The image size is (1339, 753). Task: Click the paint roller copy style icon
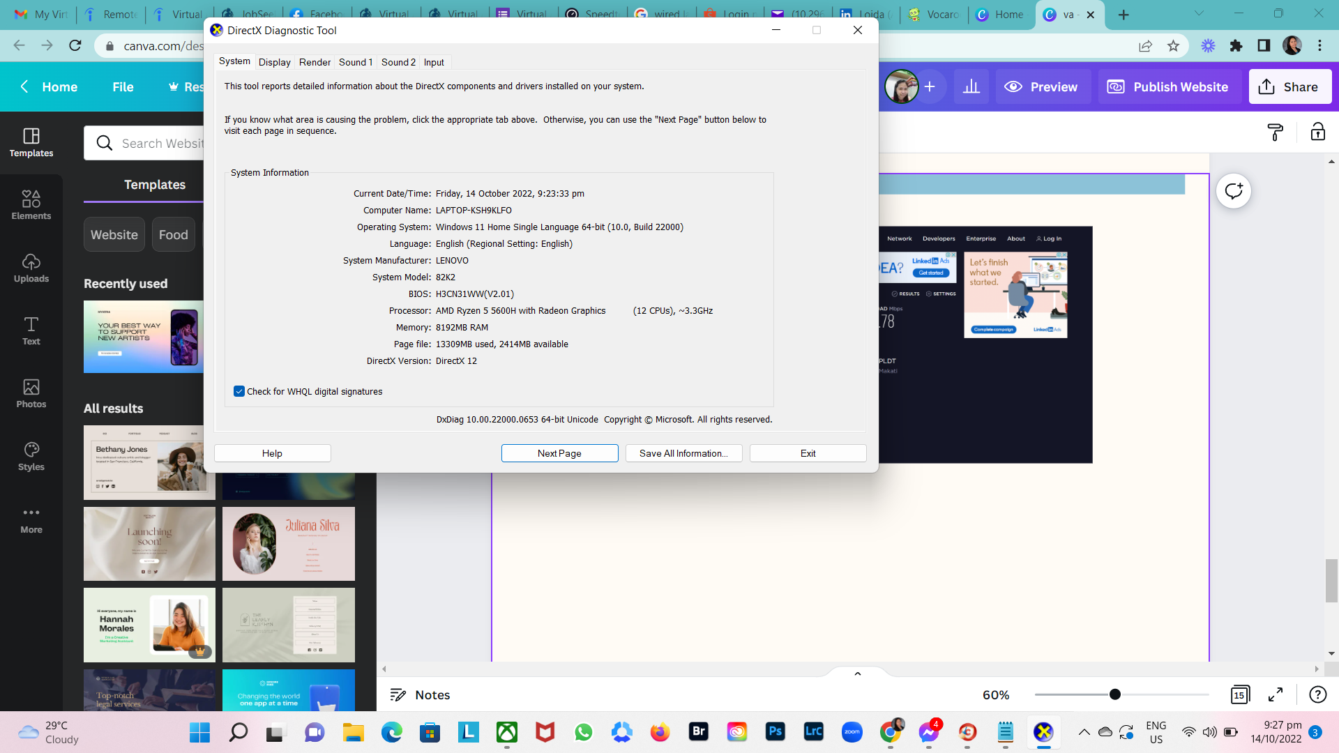1275,132
